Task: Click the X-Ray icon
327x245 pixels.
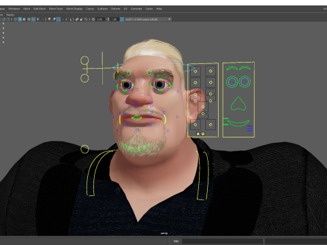Action: pyautogui.click(x=77, y=19)
